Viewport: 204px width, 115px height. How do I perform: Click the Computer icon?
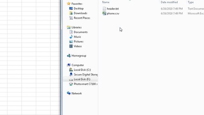click(69, 65)
